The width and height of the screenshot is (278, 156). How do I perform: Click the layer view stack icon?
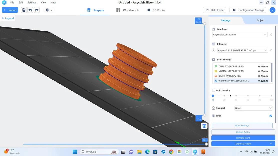204,126
